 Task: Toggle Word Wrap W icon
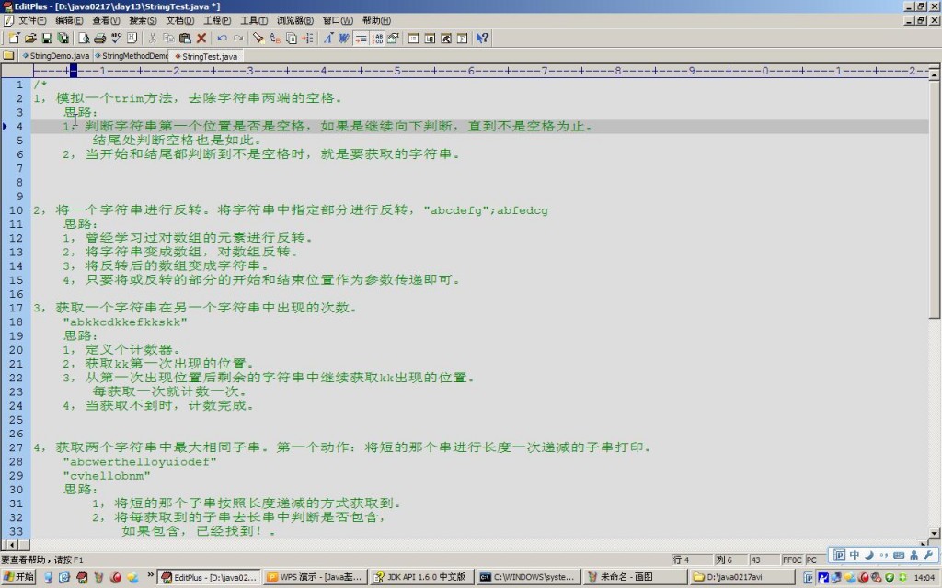[x=344, y=39]
